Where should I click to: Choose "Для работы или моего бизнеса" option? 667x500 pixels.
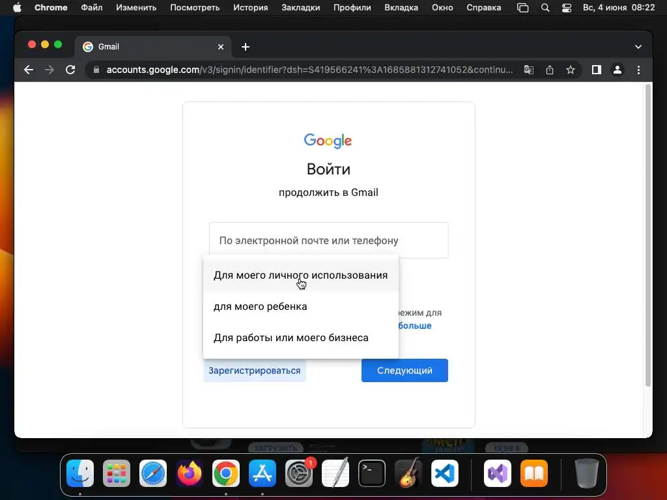coord(301,338)
